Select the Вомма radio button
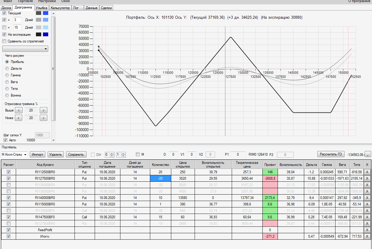This screenshot has height=249, width=372. click(7, 95)
